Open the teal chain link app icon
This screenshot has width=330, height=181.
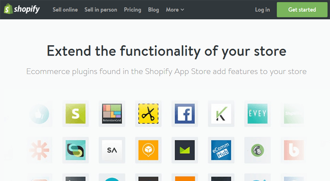pos(75,150)
